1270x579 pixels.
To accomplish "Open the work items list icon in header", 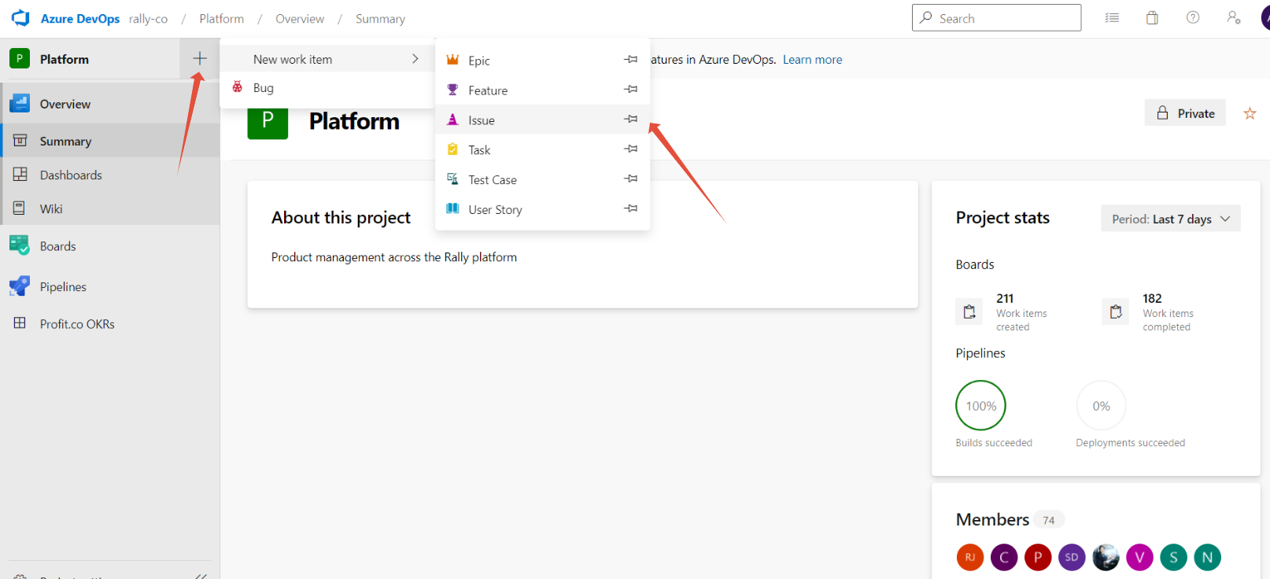I will pyautogui.click(x=1112, y=18).
